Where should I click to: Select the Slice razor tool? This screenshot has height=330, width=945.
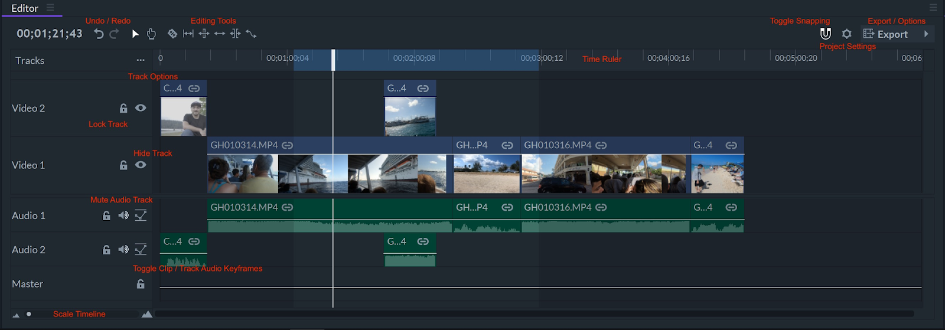172,34
